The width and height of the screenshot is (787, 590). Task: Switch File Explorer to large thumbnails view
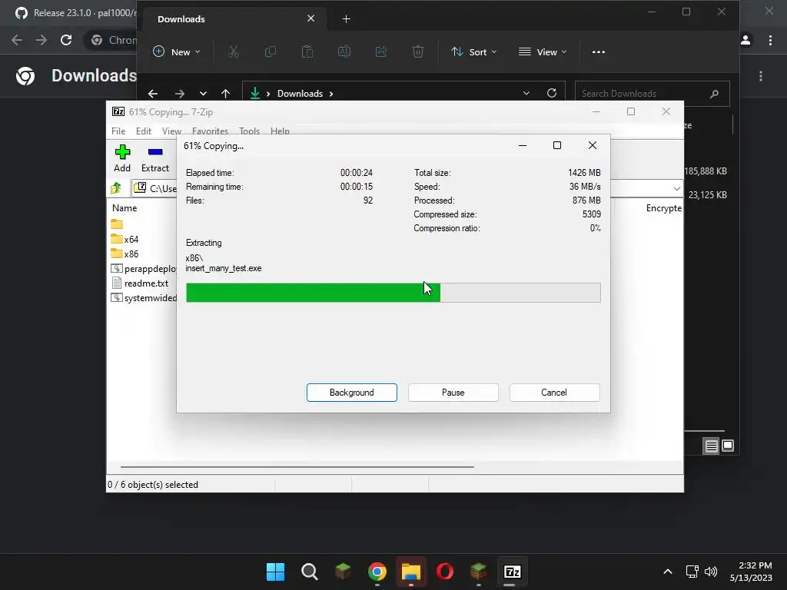(728, 446)
